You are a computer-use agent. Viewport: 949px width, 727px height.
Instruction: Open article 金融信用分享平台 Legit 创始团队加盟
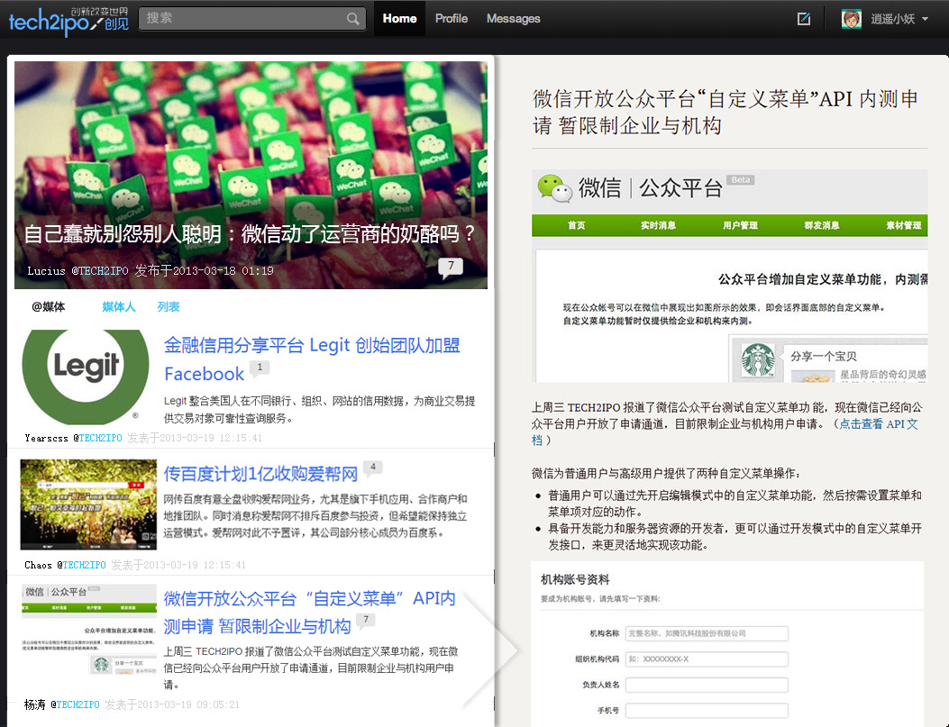pyautogui.click(x=312, y=359)
